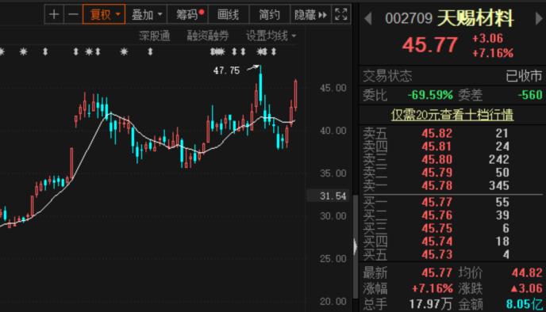Viewport: 546px width, 312px height.
Task: Open the 复权 dropdown
Action: 104,14
